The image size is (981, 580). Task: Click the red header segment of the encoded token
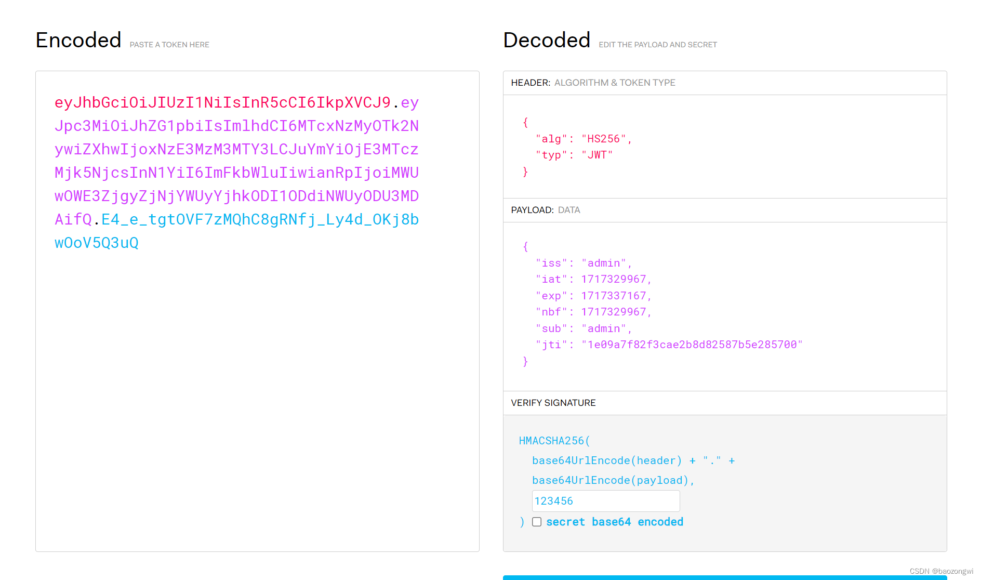click(x=222, y=102)
